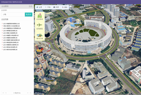Go to the first page of results

(3, 93)
